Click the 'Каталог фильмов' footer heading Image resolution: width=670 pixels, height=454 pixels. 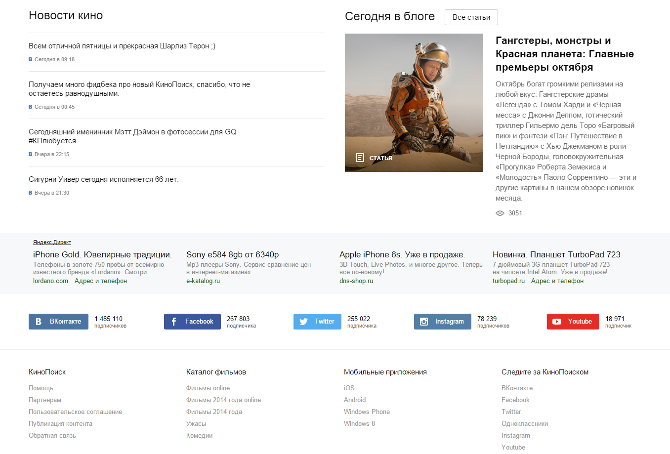[x=216, y=372]
